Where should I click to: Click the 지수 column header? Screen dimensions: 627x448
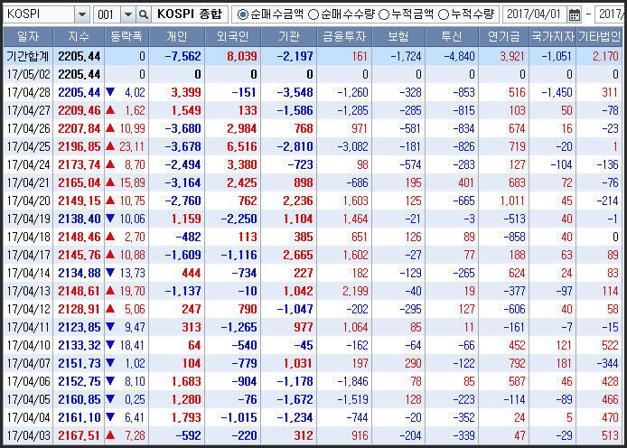pos(79,37)
